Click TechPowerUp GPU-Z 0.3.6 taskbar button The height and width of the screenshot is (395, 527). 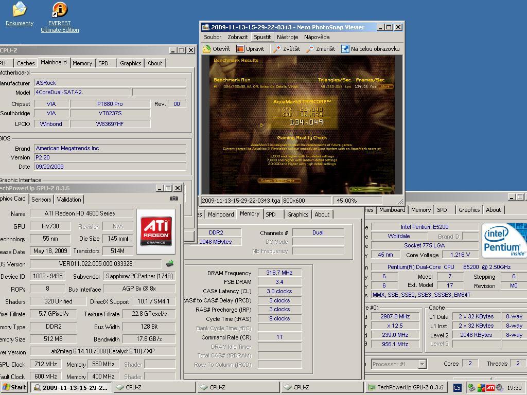click(x=407, y=387)
